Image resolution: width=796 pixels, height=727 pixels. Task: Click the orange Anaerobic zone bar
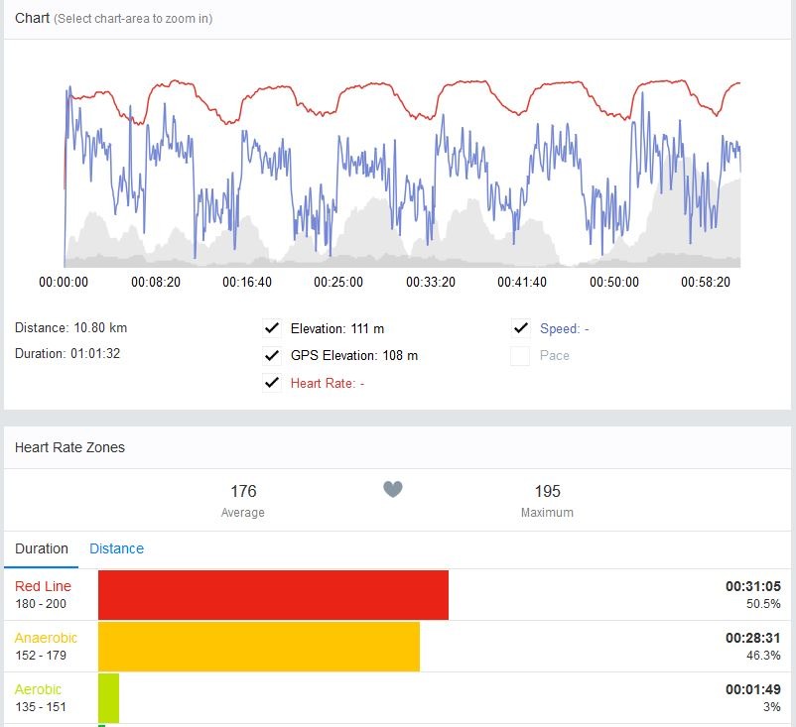[258, 646]
